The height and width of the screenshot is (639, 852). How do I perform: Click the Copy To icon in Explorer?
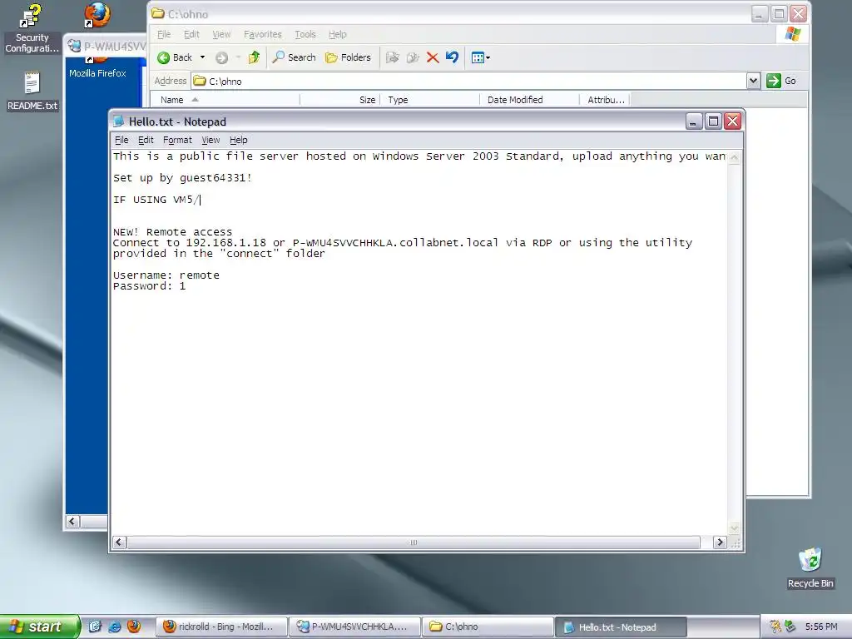tap(413, 57)
